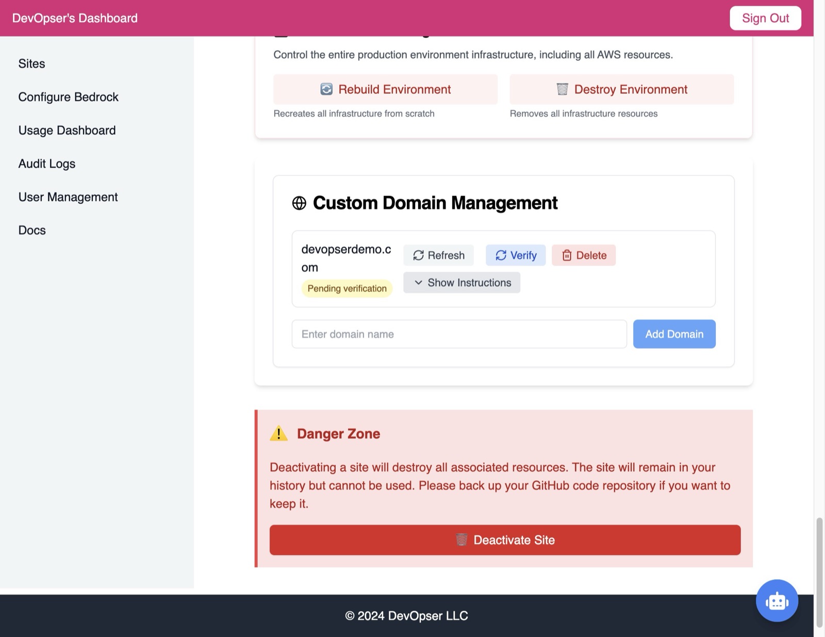Click the page vertical scrollbar thumb
825x637 pixels.
click(x=819, y=573)
